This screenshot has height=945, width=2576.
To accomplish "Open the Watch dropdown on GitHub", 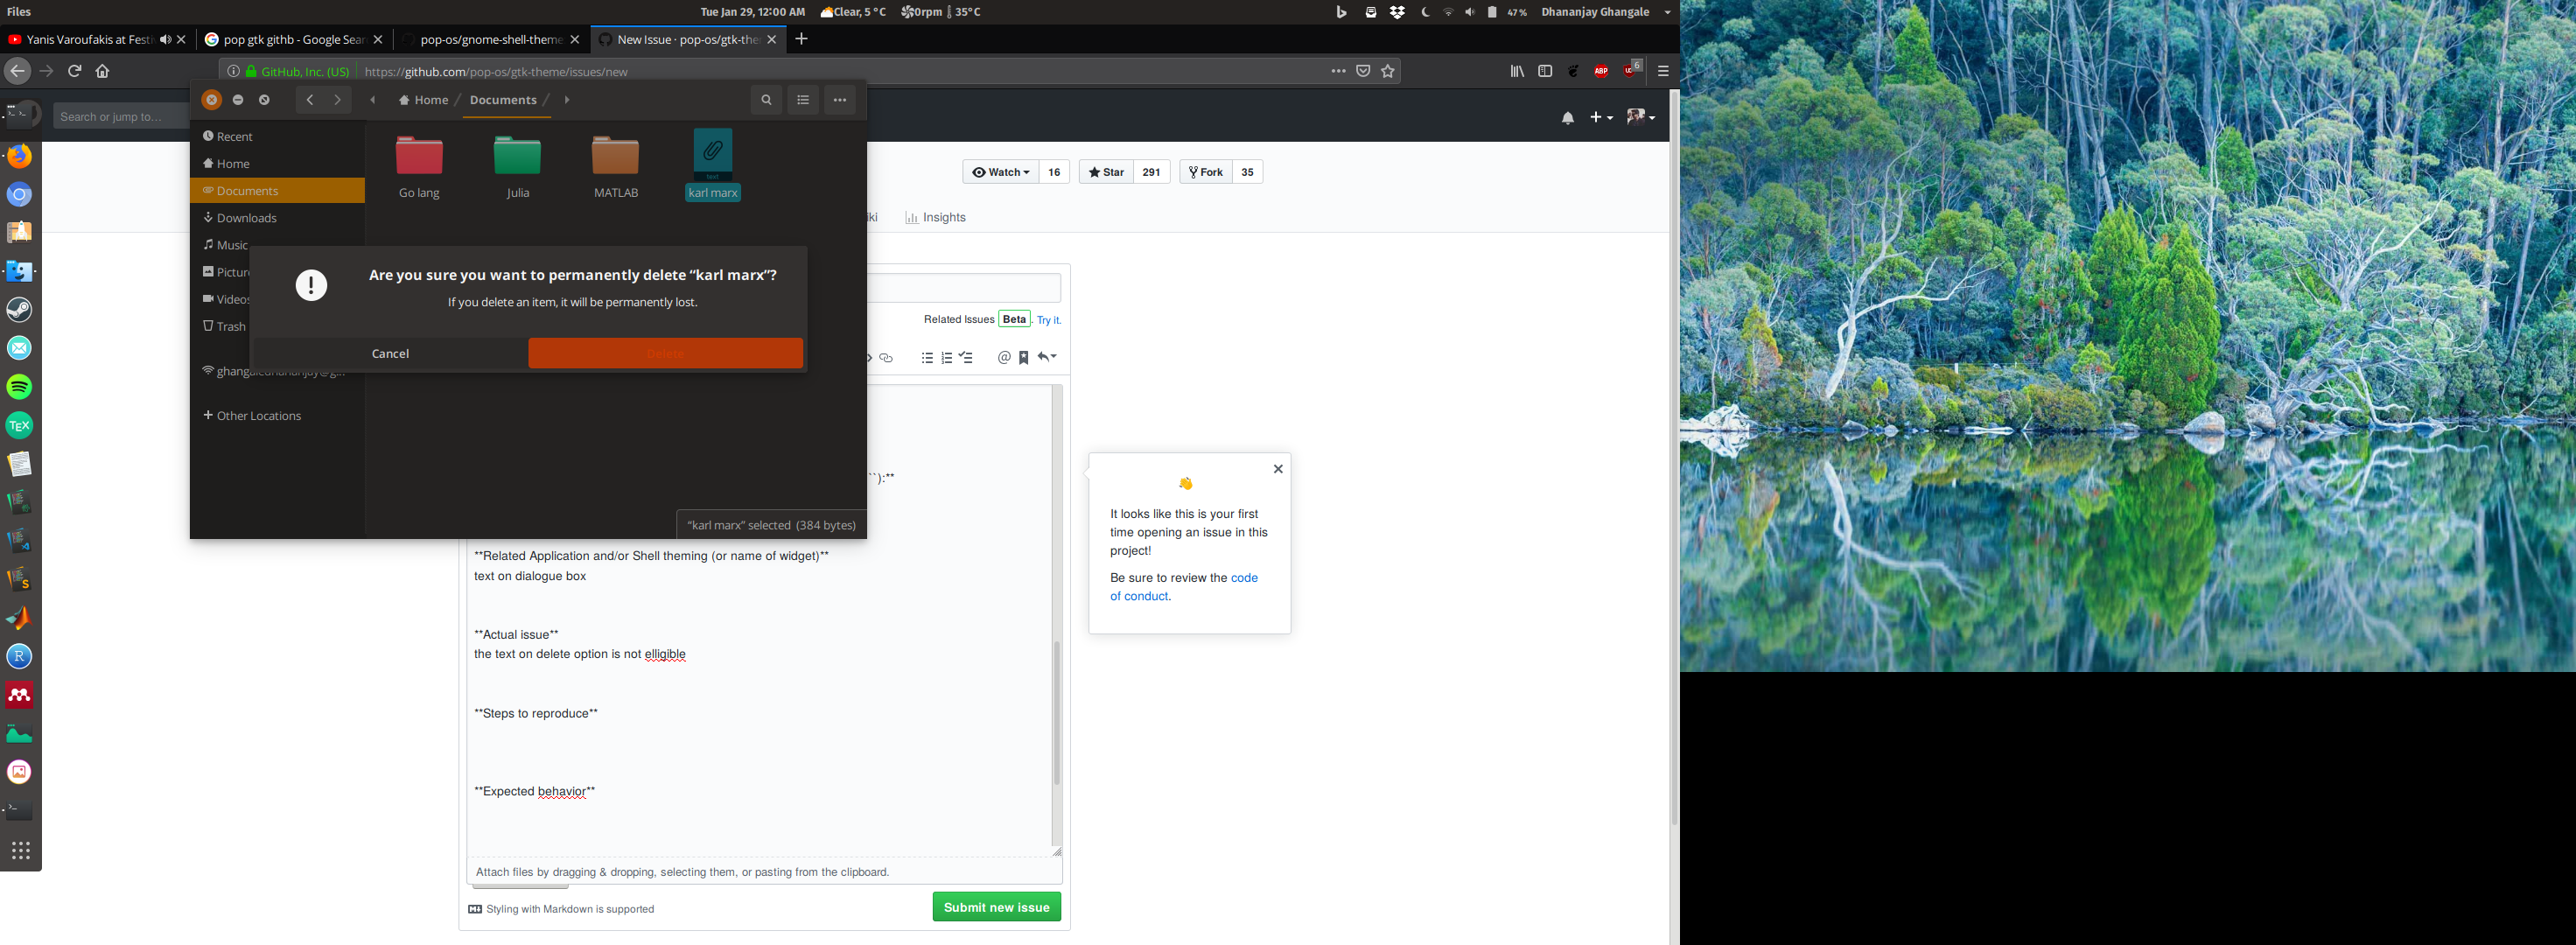I will click(x=1000, y=171).
